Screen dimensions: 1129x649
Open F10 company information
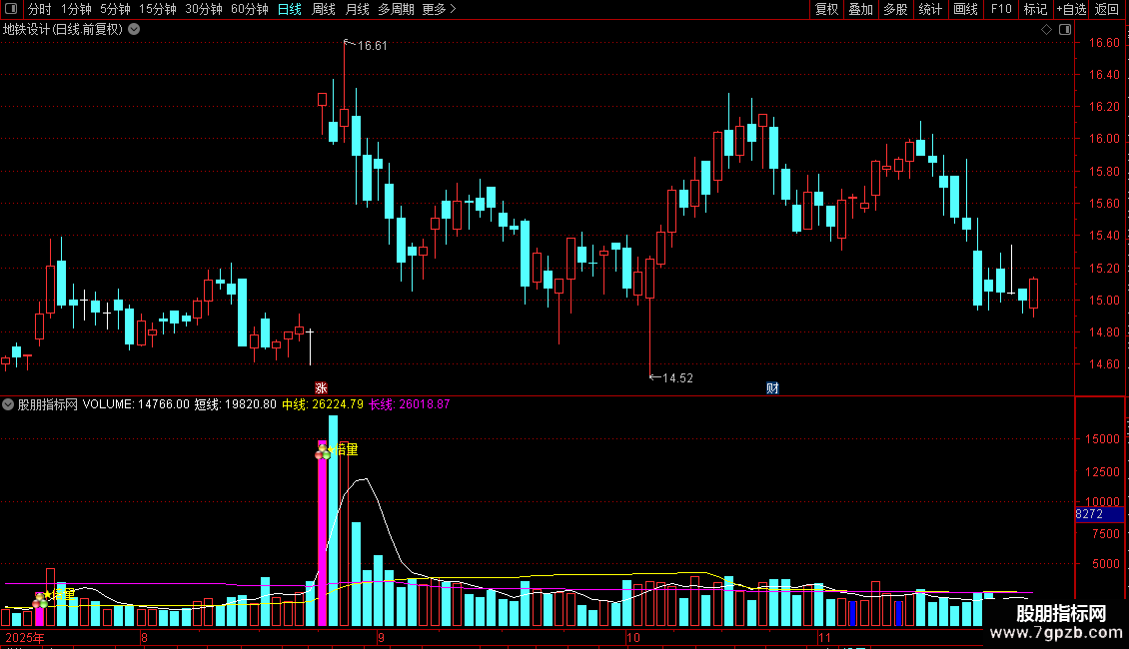[1001, 9]
